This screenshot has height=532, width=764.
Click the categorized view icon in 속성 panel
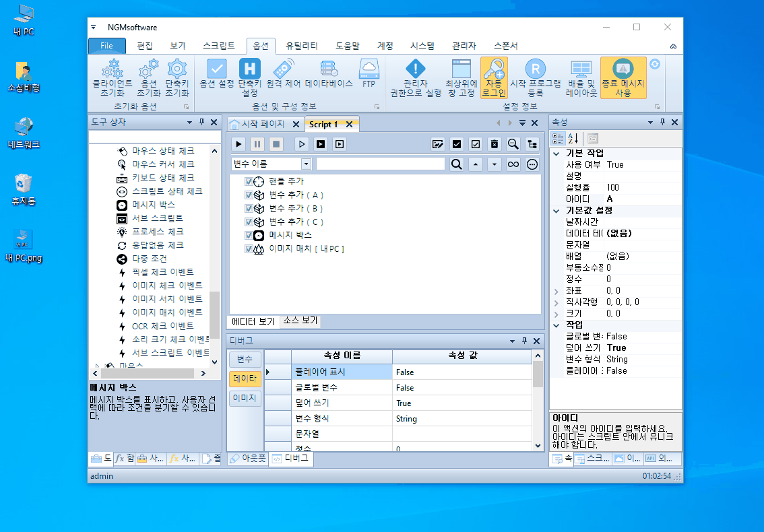[x=558, y=138]
